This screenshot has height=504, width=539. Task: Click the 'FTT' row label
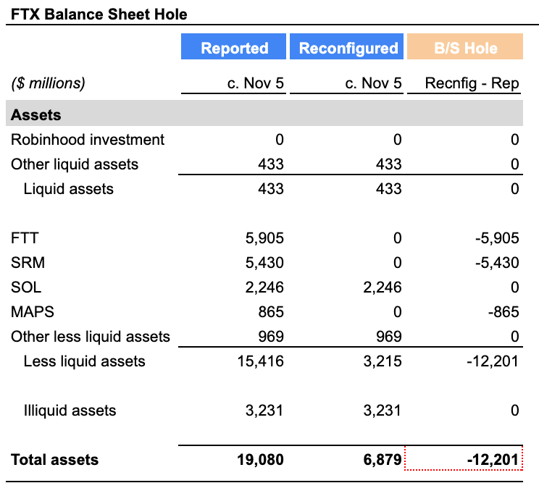pos(25,238)
